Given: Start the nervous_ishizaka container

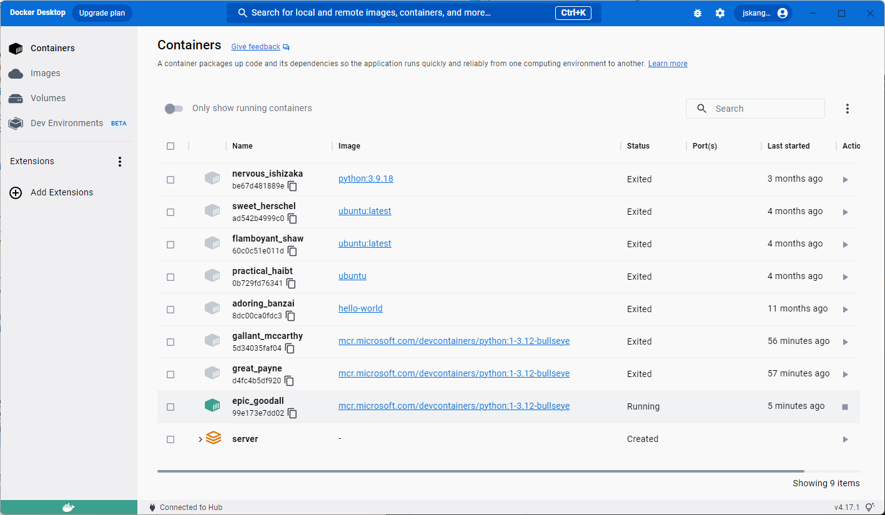Looking at the screenshot, I should click(x=845, y=180).
